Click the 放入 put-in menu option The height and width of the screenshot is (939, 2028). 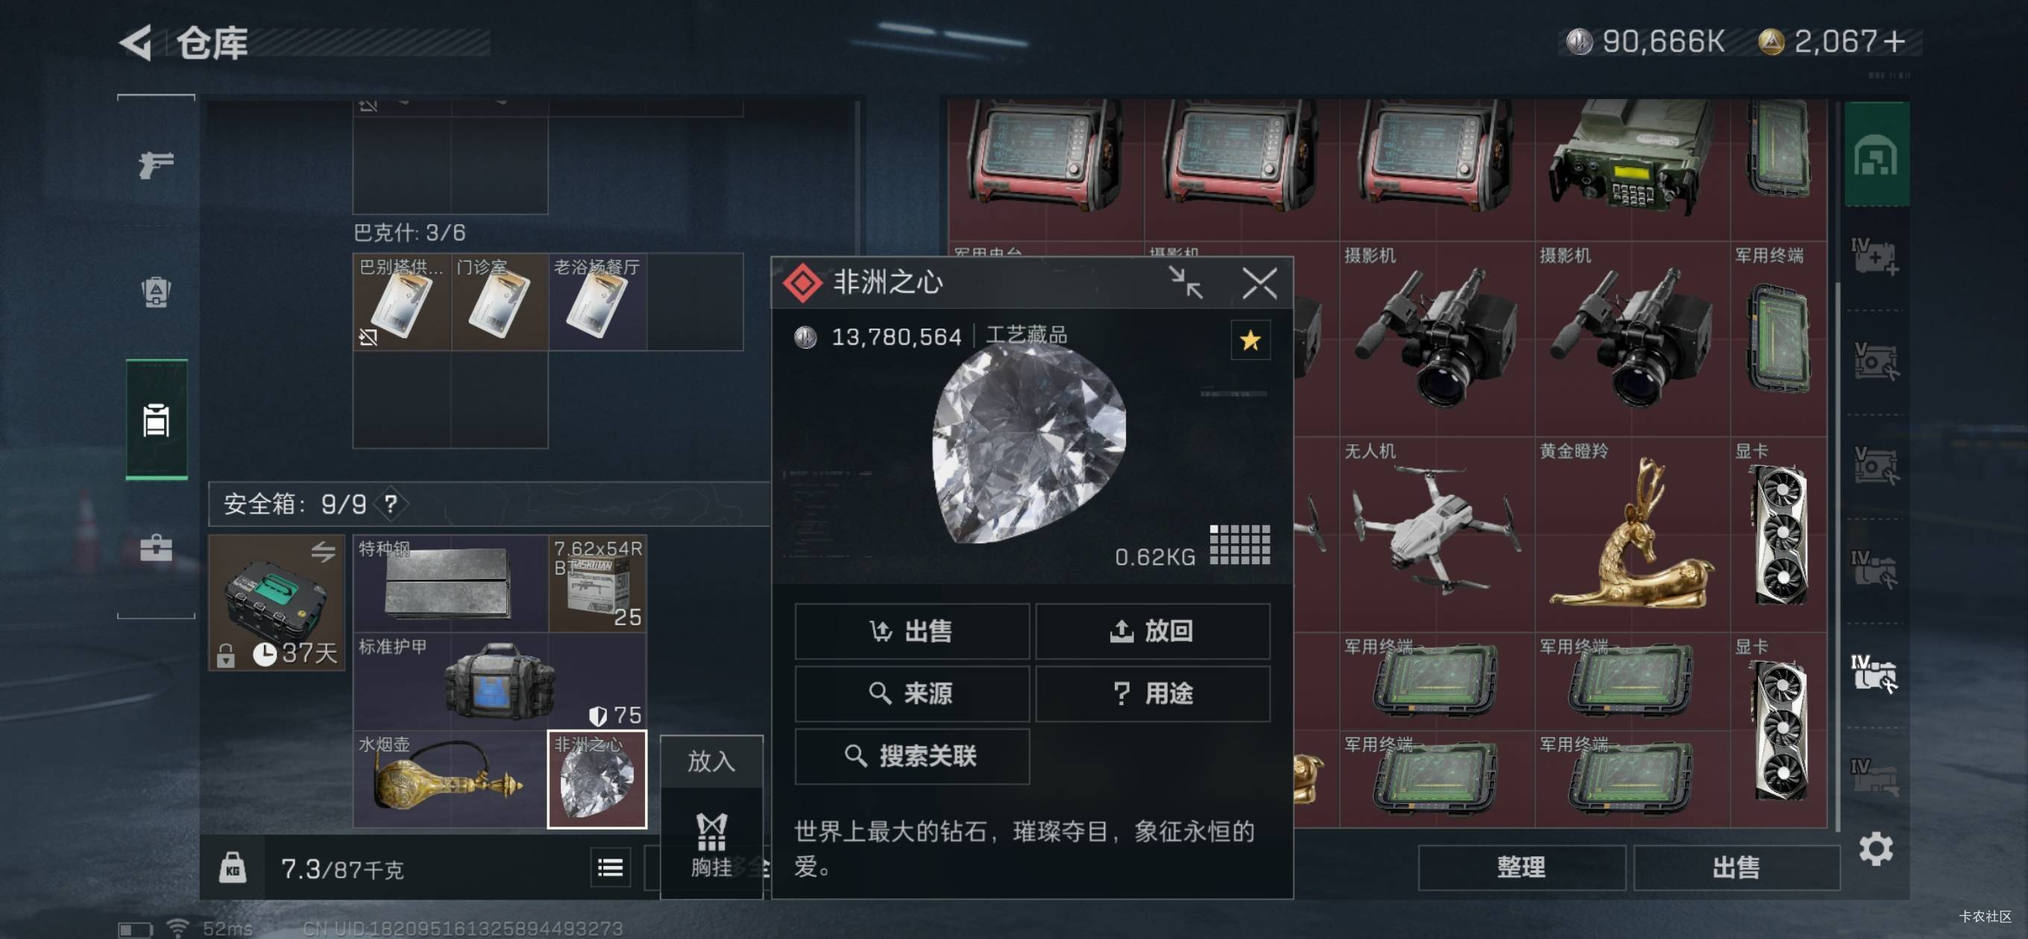point(711,760)
